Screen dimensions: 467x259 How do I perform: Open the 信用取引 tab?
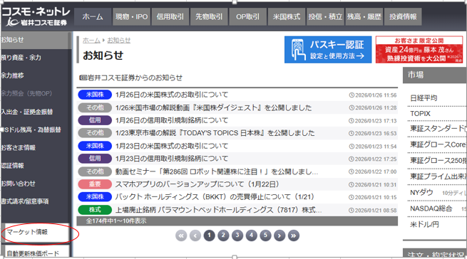point(170,16)
